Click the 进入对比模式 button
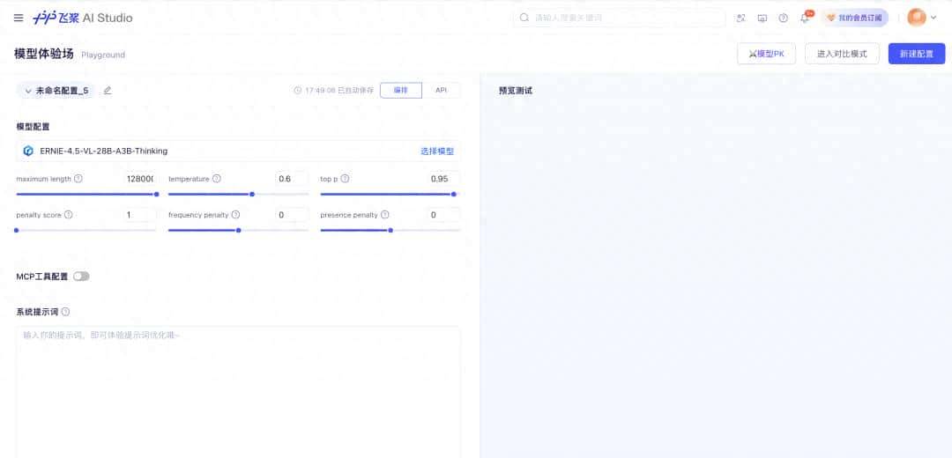The width and height of the screenshot is (952, 458). point(842,54)
